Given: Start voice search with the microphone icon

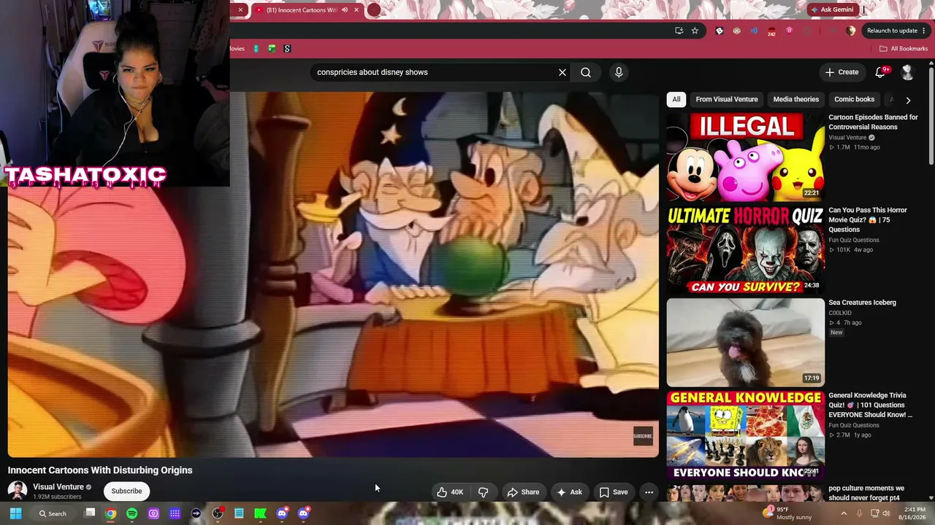Looking at the screenshot, I should (x=619, y=72).
